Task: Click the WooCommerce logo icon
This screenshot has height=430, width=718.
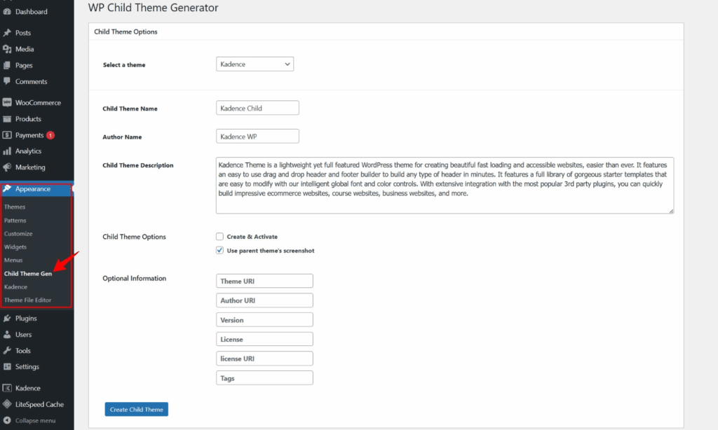Action: click(7, 103)
